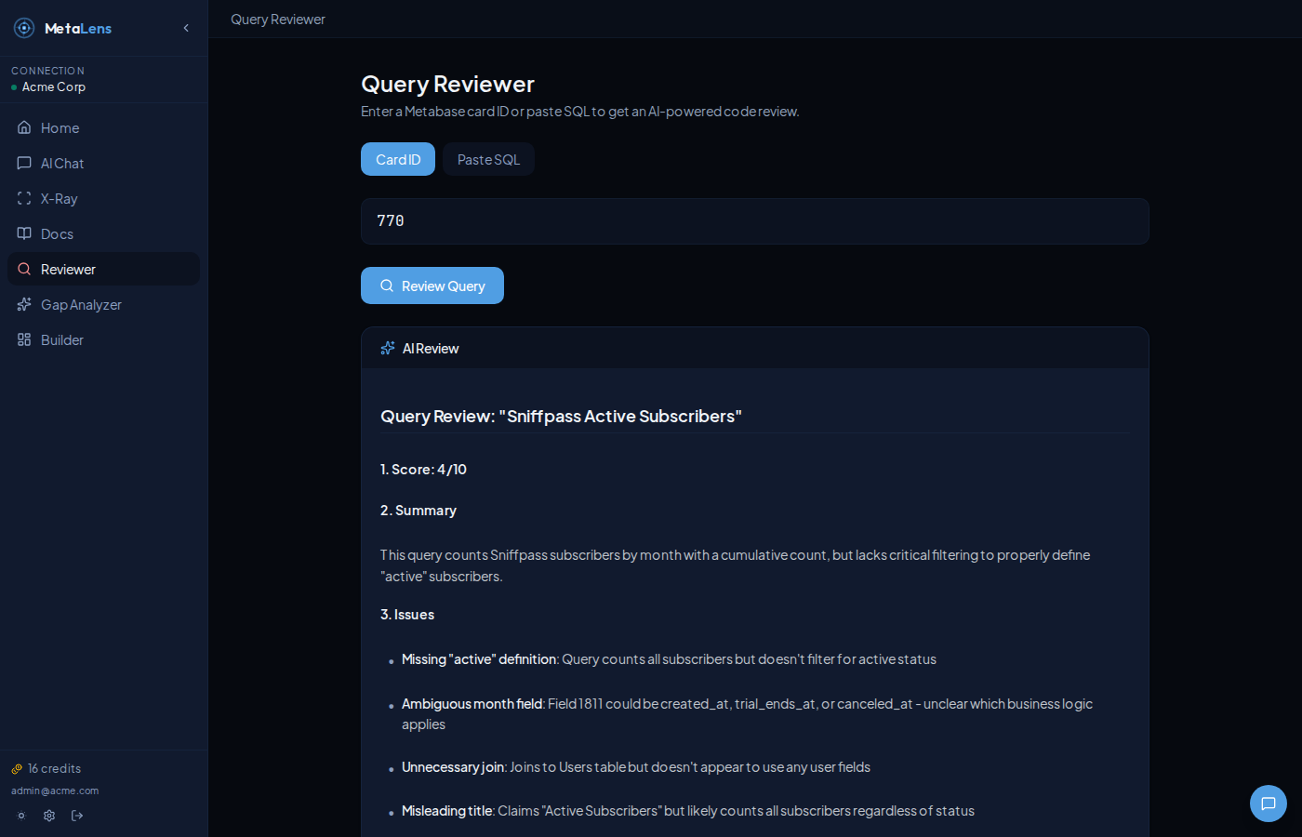Viewport: 1302px width, 837px height.
Task: Open the Reviewer section from sidebar
Action: click(x=67, y=269)
